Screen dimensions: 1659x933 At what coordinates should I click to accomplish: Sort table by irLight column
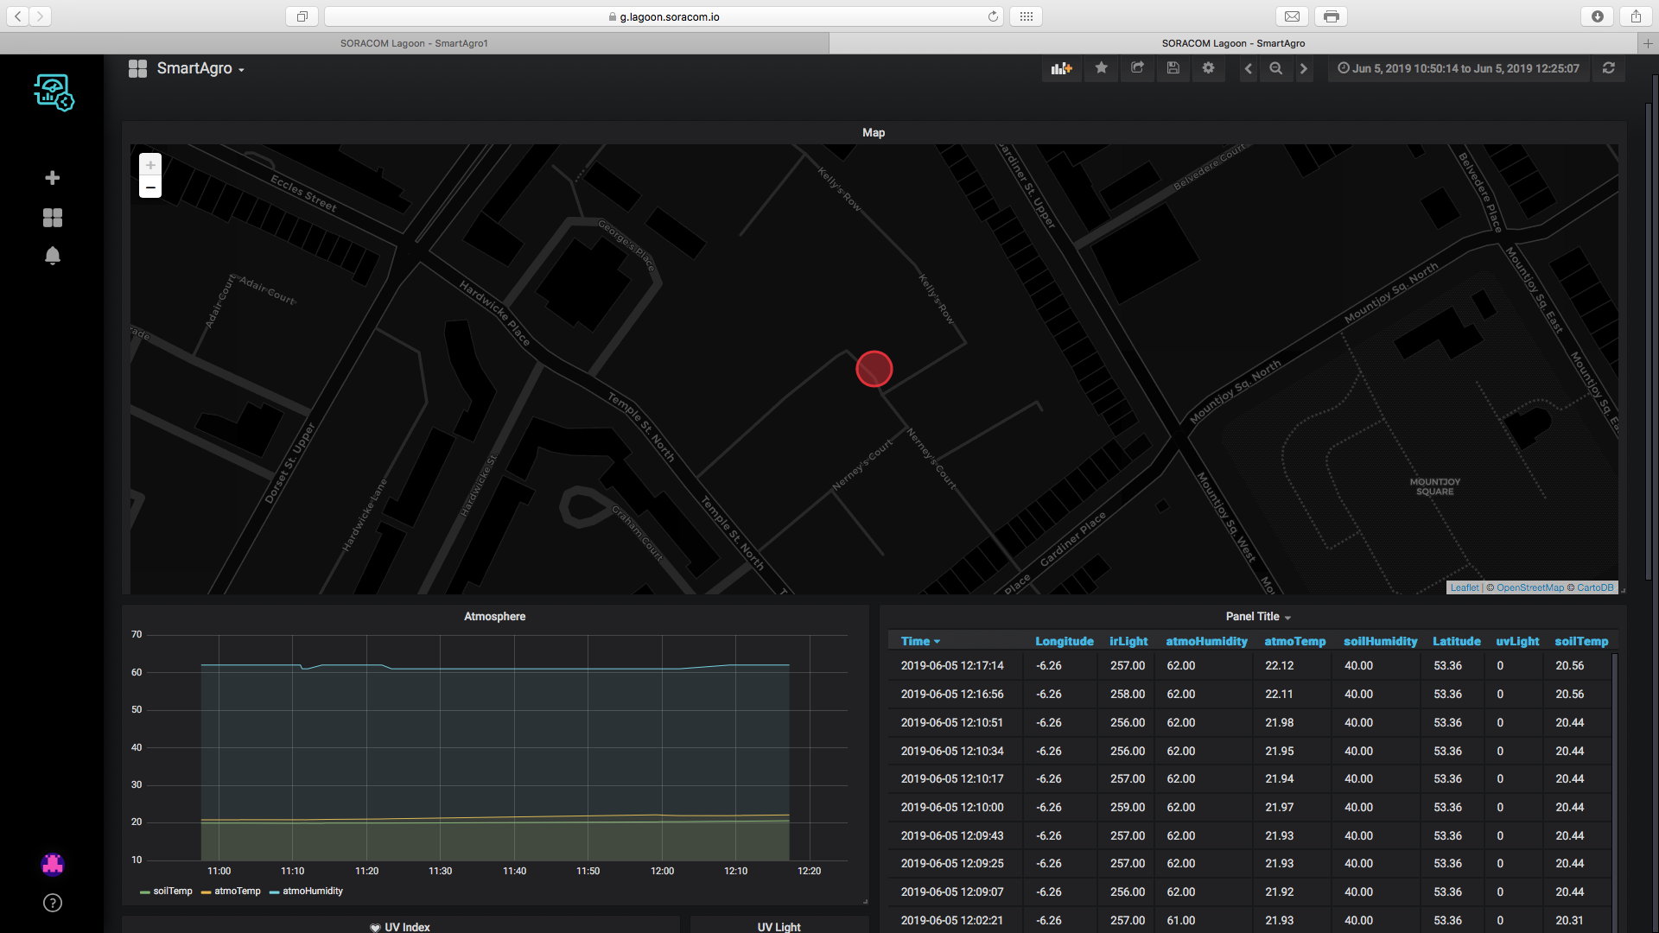(x=1128, y=641)
